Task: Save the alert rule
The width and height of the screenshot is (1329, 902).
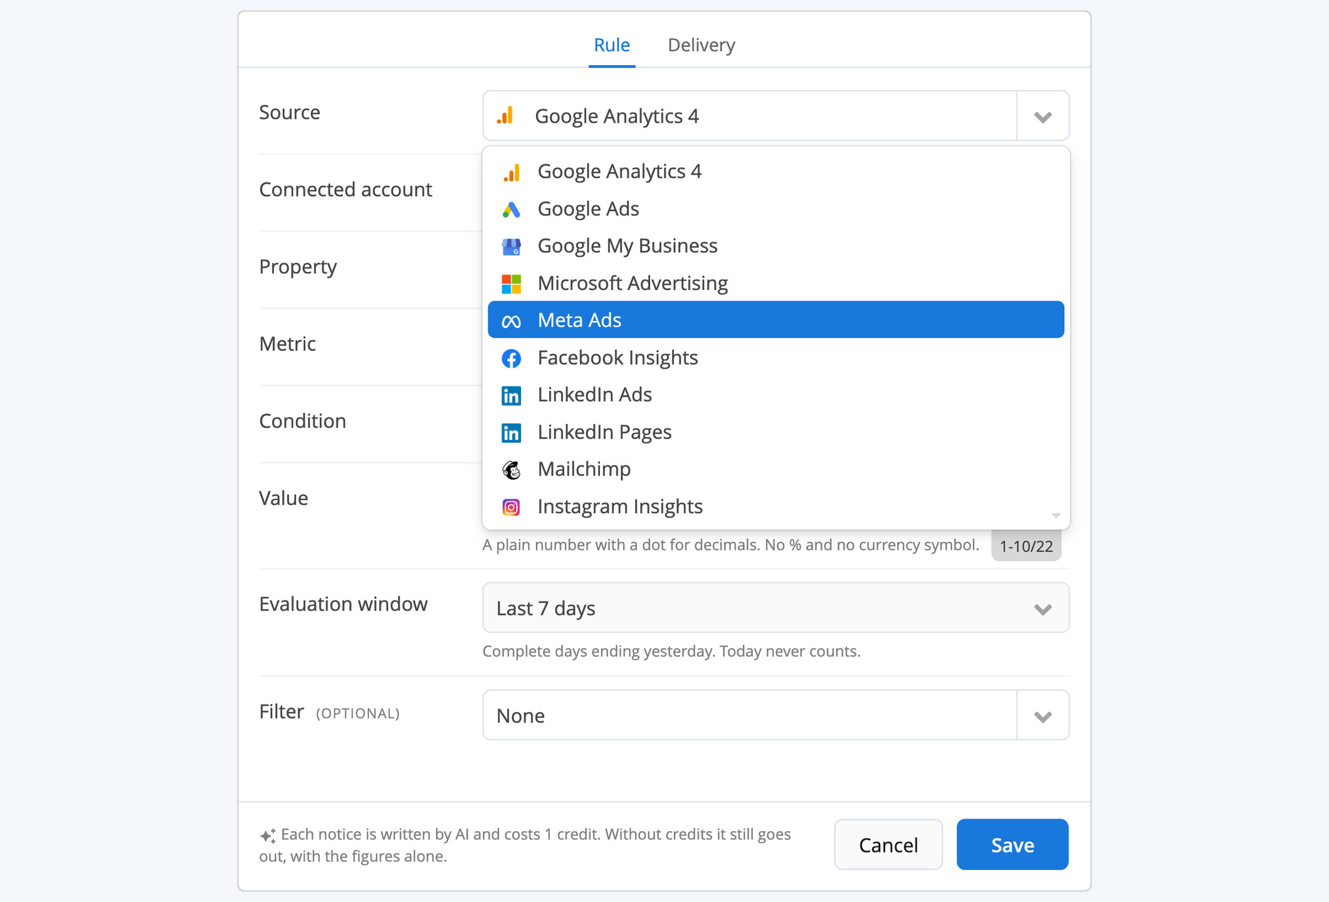Action: [1012, 845]
